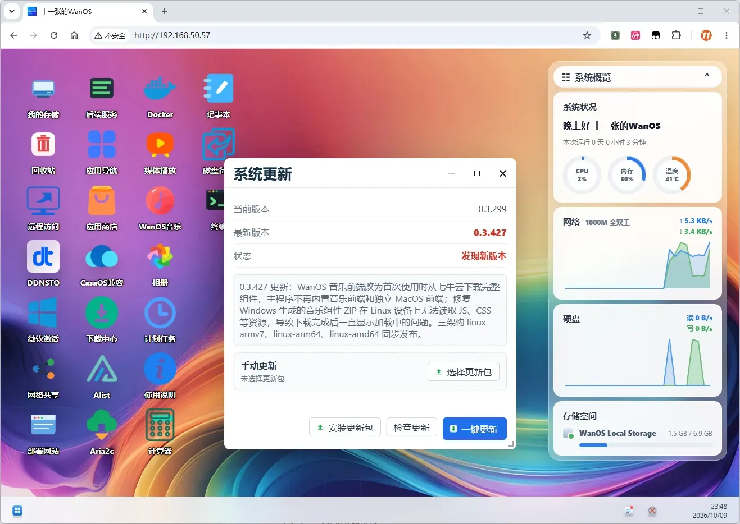Open the notification list icon in taskbar tray

pyautogui.click(x=629, y=511)
